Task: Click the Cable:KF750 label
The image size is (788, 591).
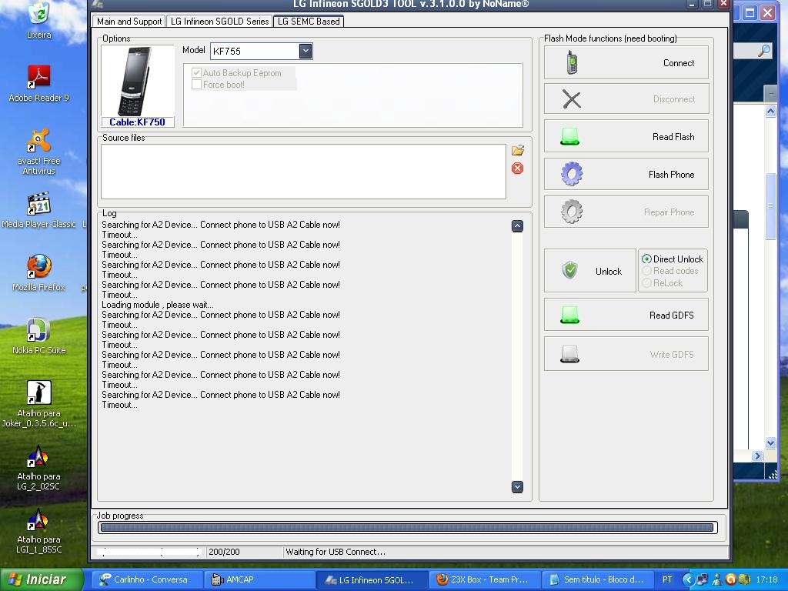Action: tap(137, 122)
